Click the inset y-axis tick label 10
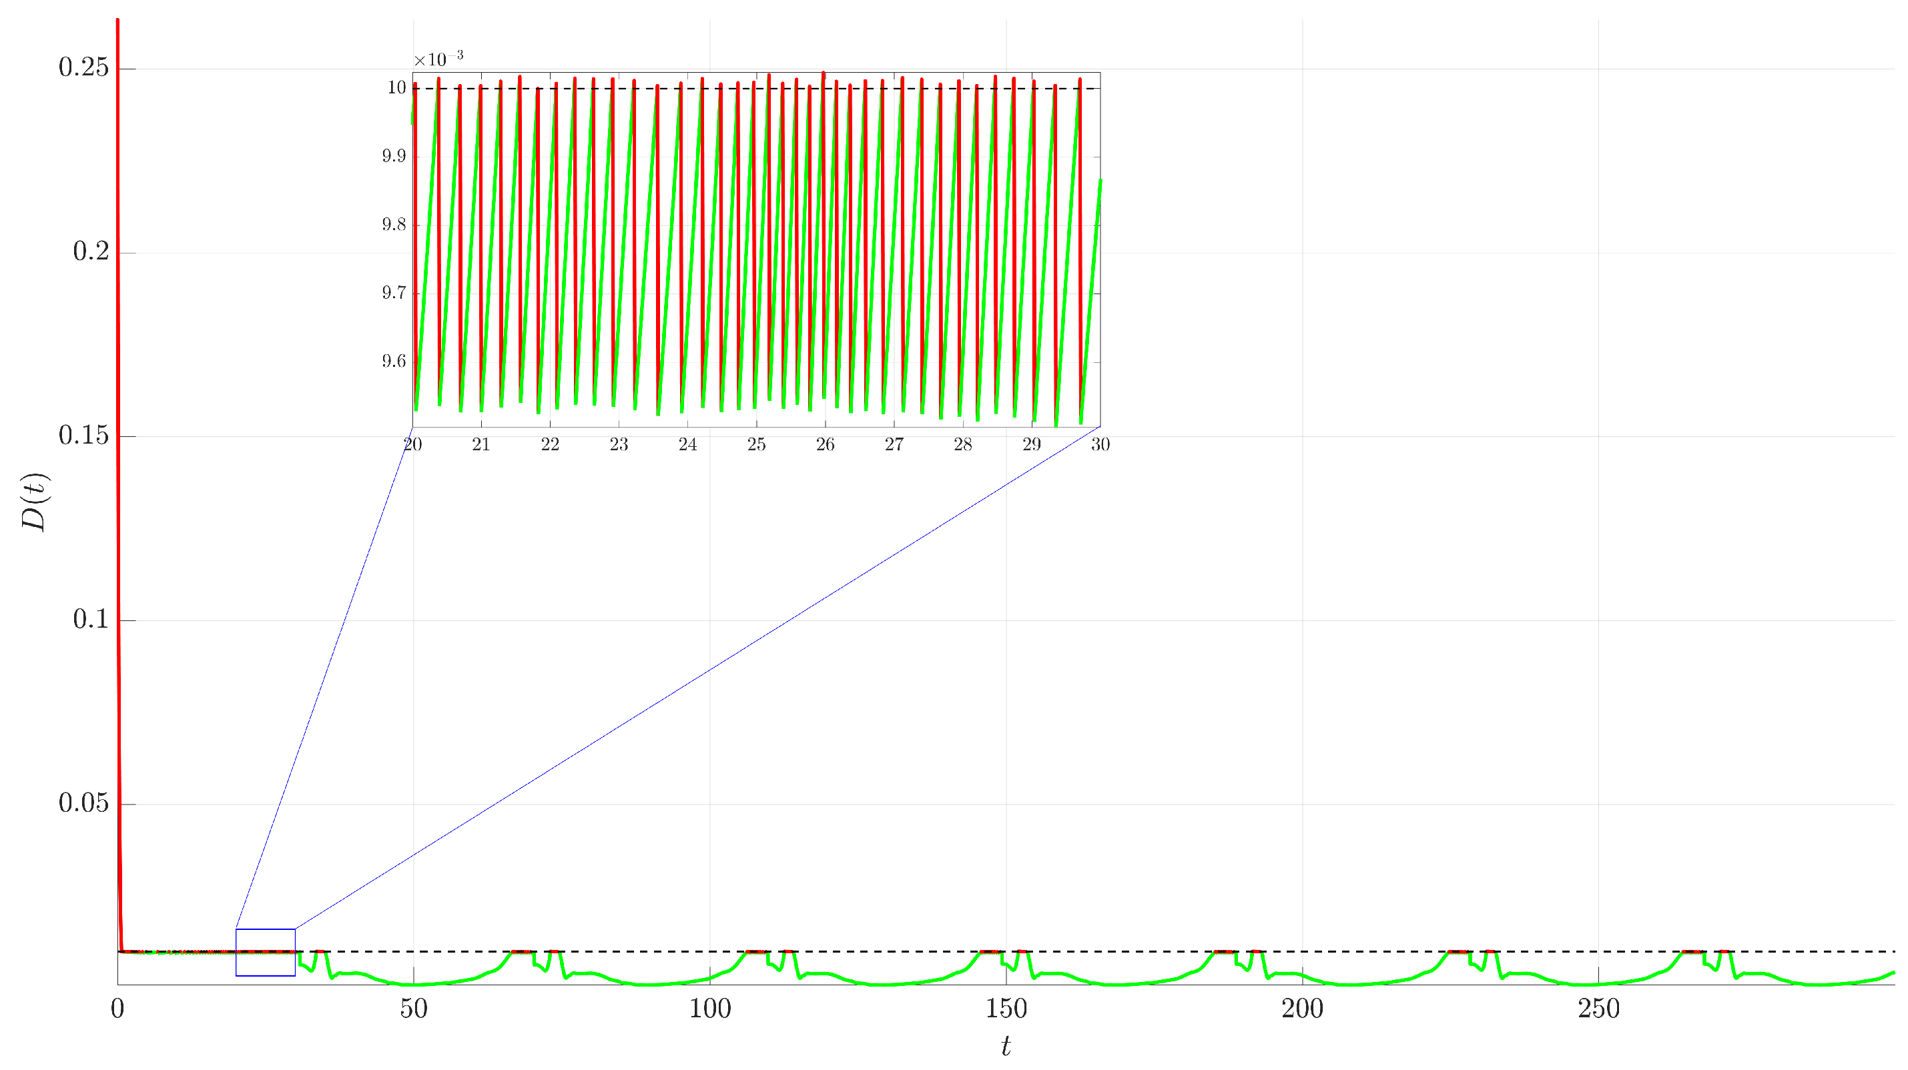Screen dimensions: 1908x1070 [397, 87]
